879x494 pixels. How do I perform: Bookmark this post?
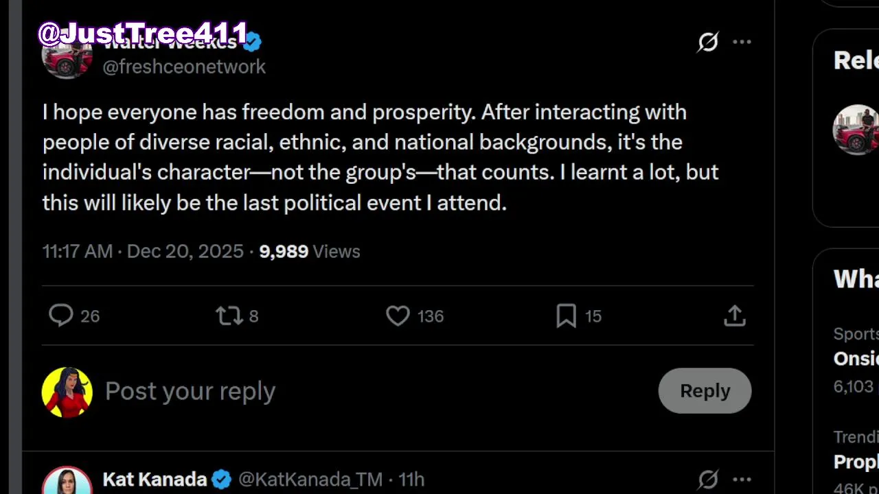pyautogui.click(x=566, y=316)
